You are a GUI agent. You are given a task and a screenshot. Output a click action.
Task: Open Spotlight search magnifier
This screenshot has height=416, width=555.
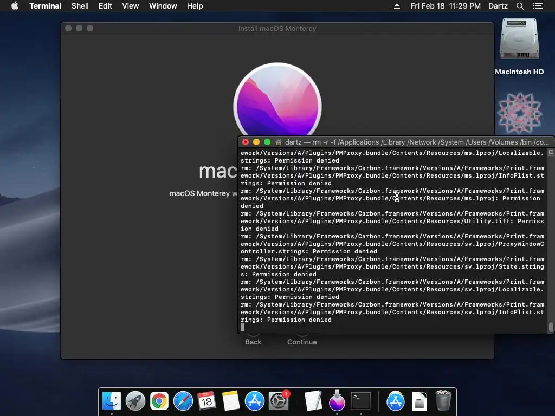coord(520,6)
